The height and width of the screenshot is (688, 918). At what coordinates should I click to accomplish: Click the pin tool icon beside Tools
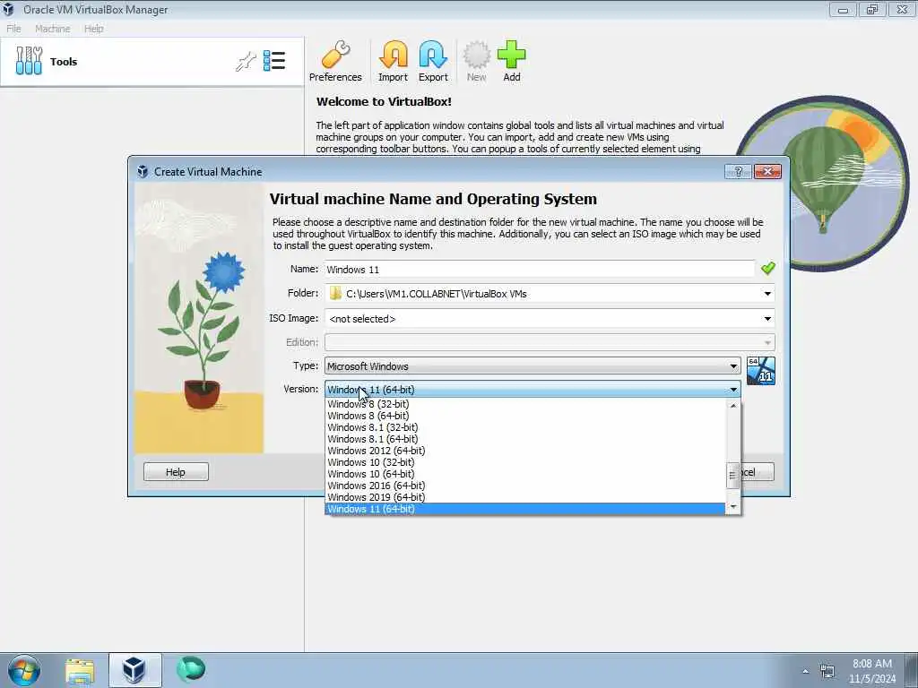coord(246,61)
